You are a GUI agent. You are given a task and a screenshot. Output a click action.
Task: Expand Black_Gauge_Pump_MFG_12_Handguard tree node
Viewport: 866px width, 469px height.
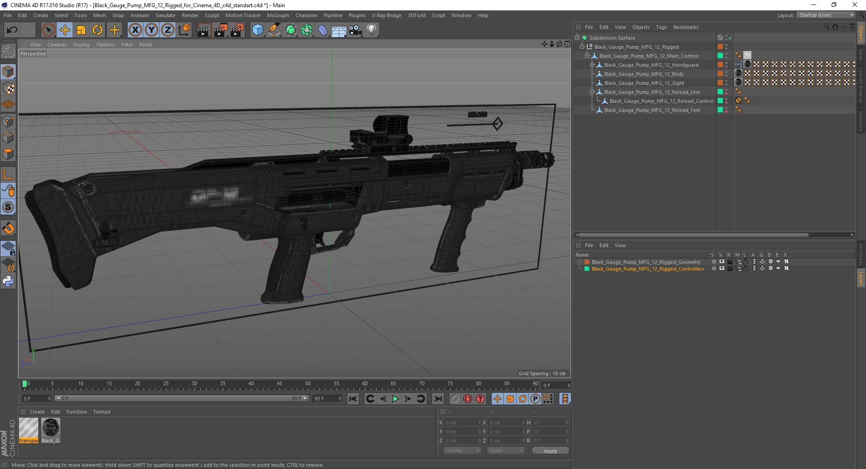(x=592, y=65)
